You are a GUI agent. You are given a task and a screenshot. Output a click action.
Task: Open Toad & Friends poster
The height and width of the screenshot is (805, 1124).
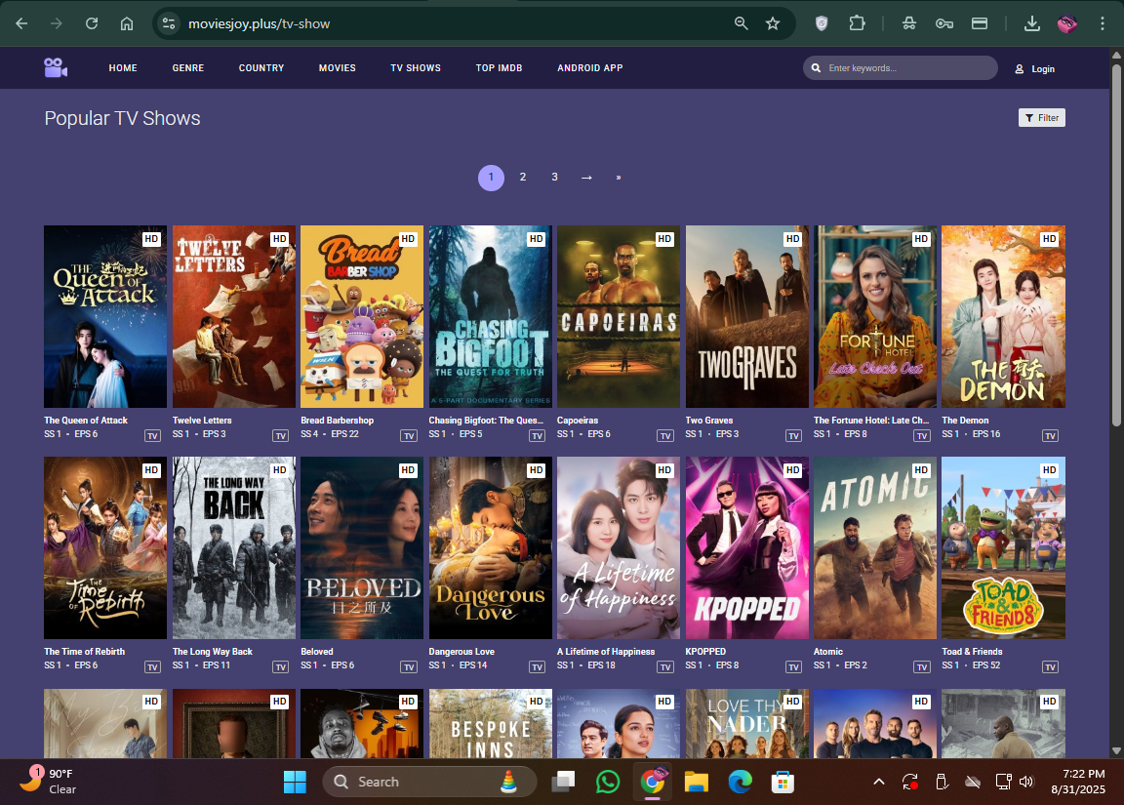[x=1004, y=547]
